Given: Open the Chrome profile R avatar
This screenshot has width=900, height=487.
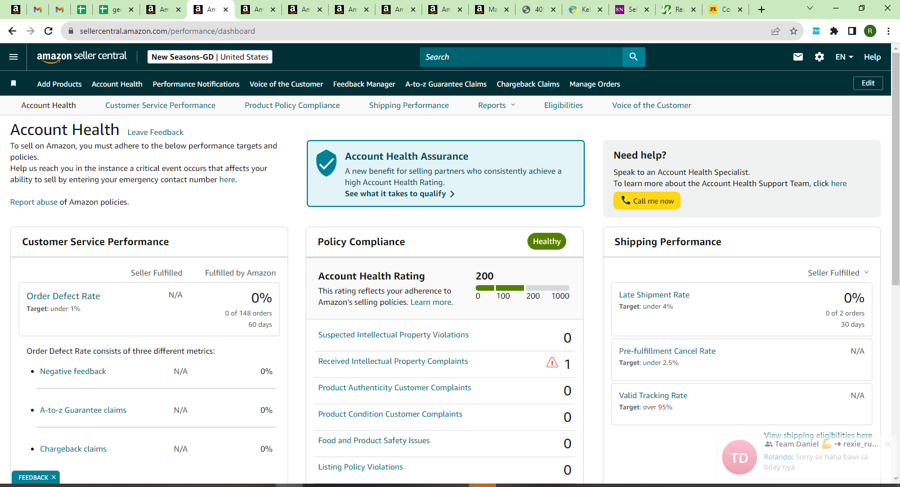Looking at the screenshot, I should point(870,31).
